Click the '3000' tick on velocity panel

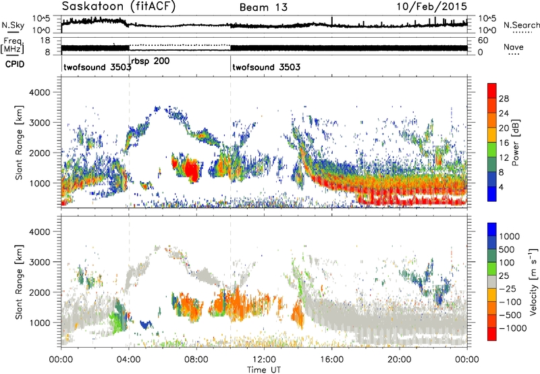(39, 262)
